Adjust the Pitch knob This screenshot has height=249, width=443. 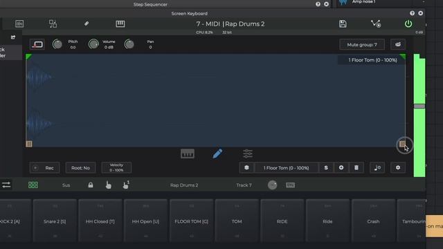point(57,44)
